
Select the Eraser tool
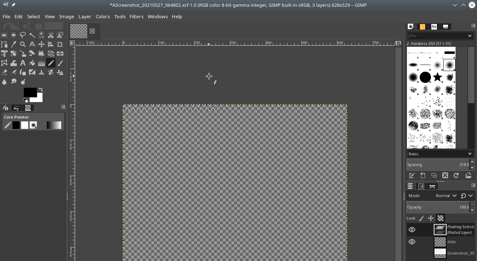pyautogui.click(x=4, y=72)
